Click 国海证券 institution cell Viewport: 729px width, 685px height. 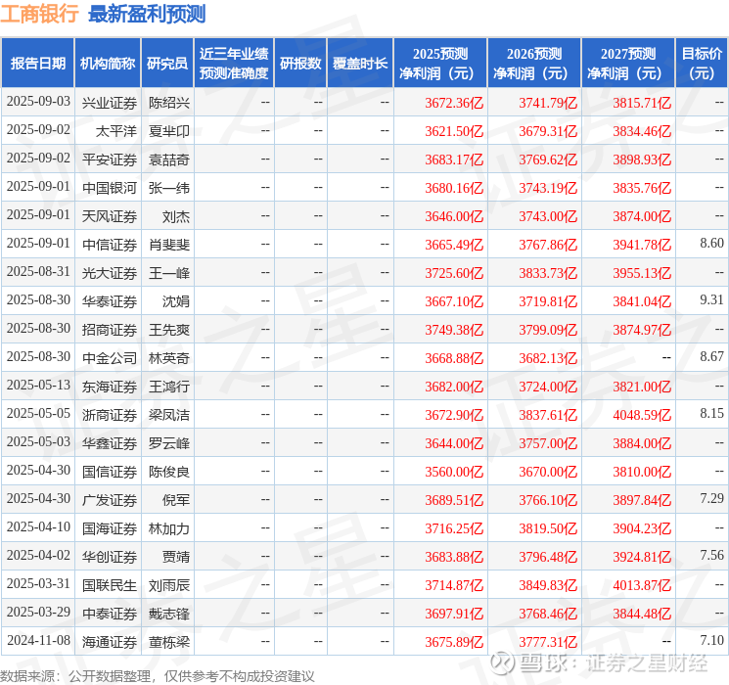(110, 528)
